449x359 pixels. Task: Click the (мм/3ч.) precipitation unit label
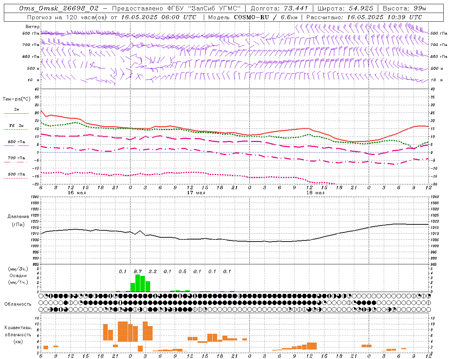point(18,269)
